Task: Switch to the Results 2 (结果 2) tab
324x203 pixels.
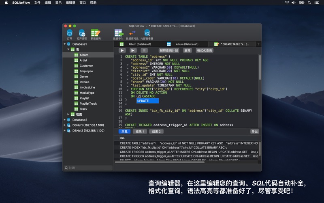Action: click(x=156, y=132)
